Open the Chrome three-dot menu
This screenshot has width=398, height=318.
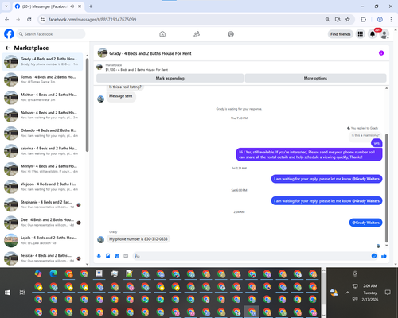point(391,19)
